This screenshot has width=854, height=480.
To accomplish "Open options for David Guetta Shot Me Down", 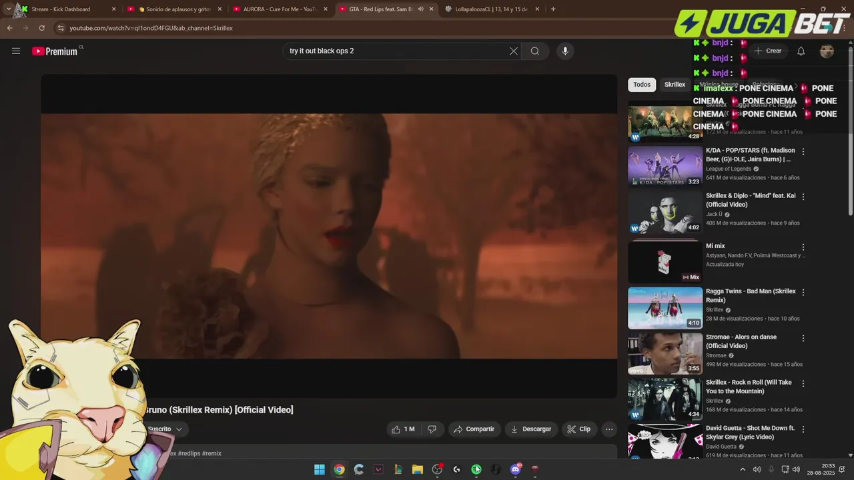I will 803,429.
